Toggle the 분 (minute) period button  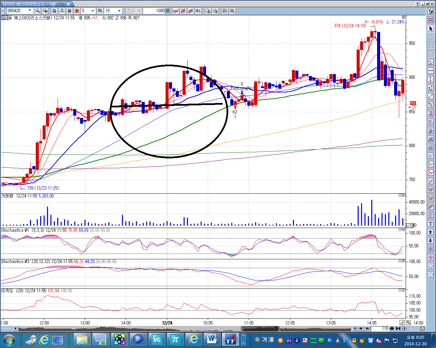pos(77,11)
